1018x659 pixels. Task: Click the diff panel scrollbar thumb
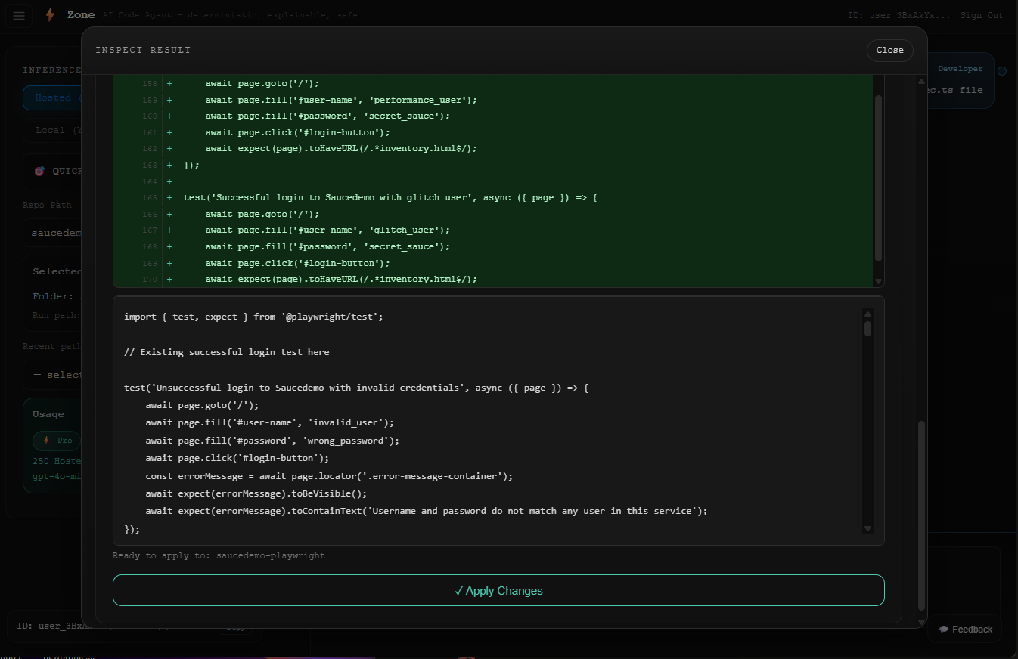[878, 178]
